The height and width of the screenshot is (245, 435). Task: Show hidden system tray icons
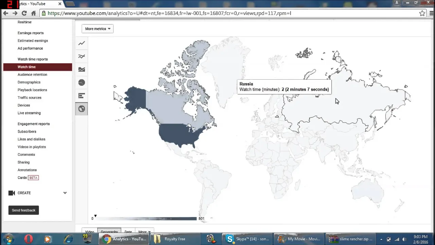pyautogui.click(x=381, y=239)
